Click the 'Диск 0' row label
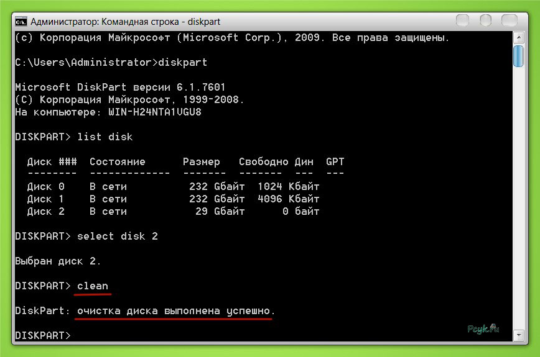 (46, 187)
